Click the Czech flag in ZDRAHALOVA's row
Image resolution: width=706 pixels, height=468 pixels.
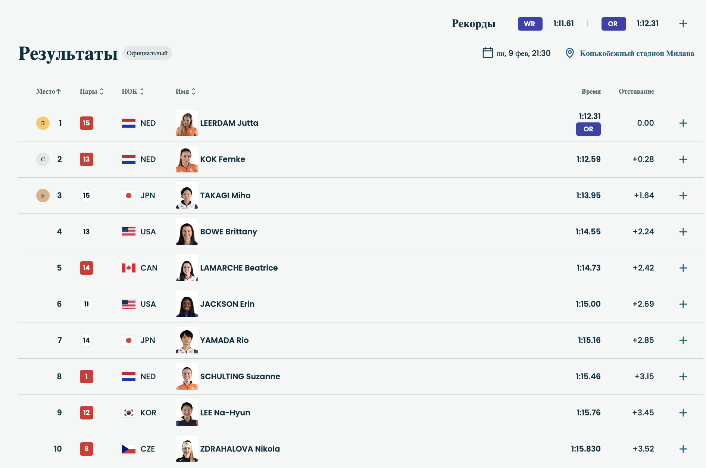point(129,449)
